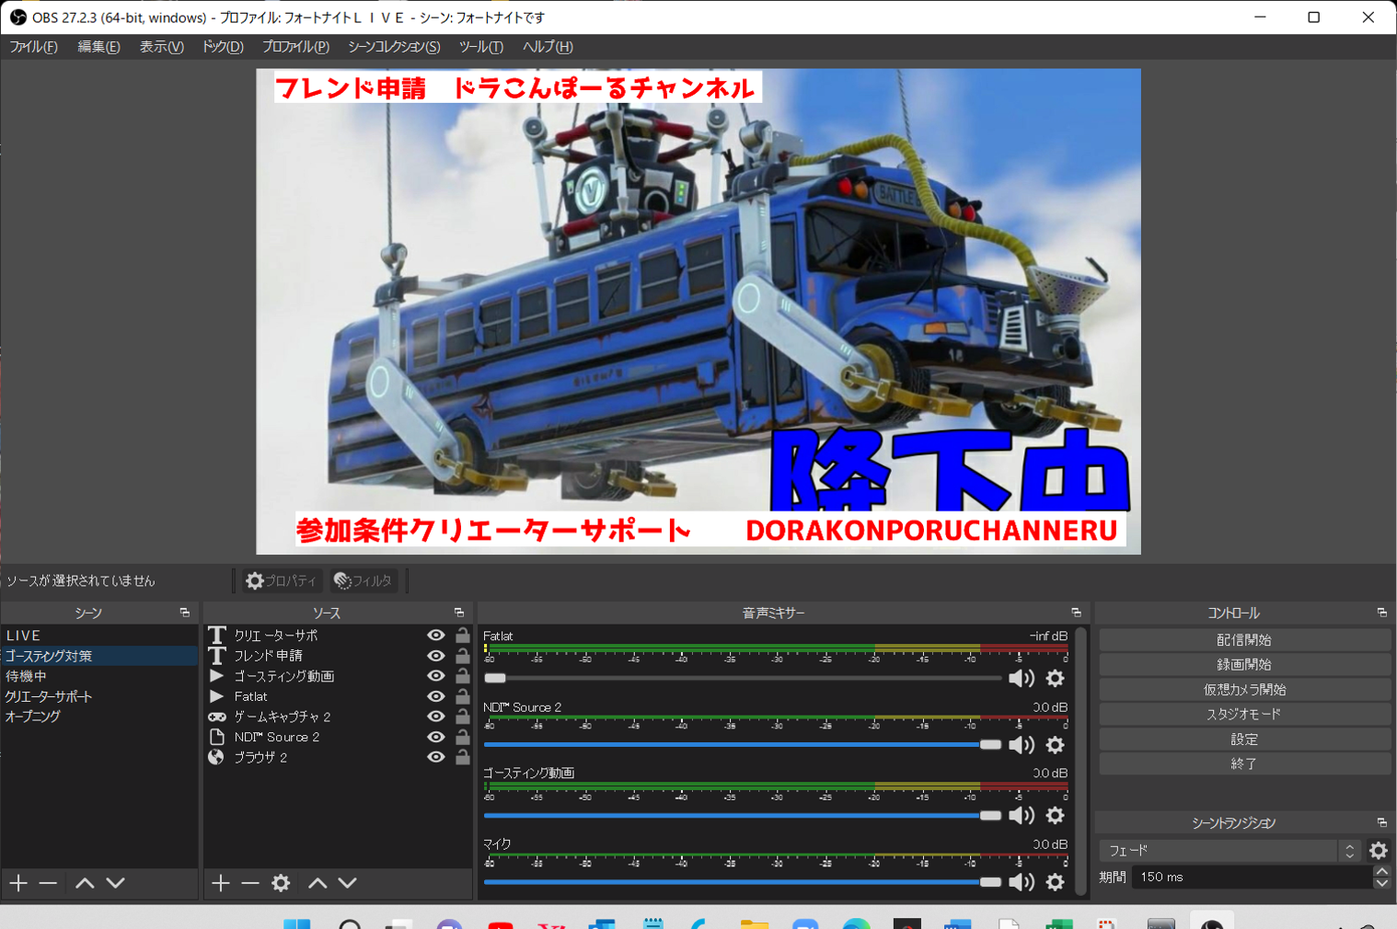
Task: Add a new scene with the plus icon
Action: click(18, 883)
